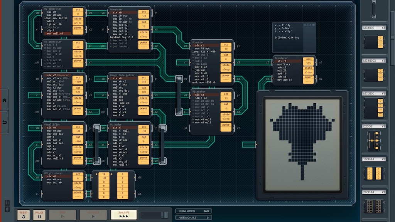Toggle HIDE SIGNALS option
This screenshot has width=395, height=222.
click(193, 217)
